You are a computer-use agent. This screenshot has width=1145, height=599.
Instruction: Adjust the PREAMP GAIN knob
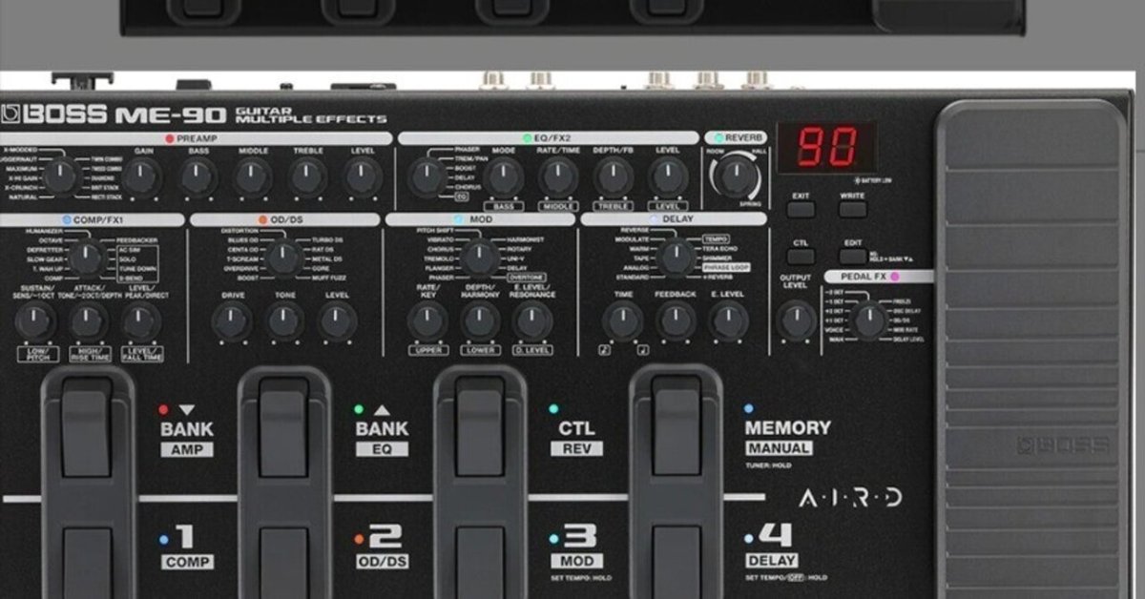click(x=142, y=177)
